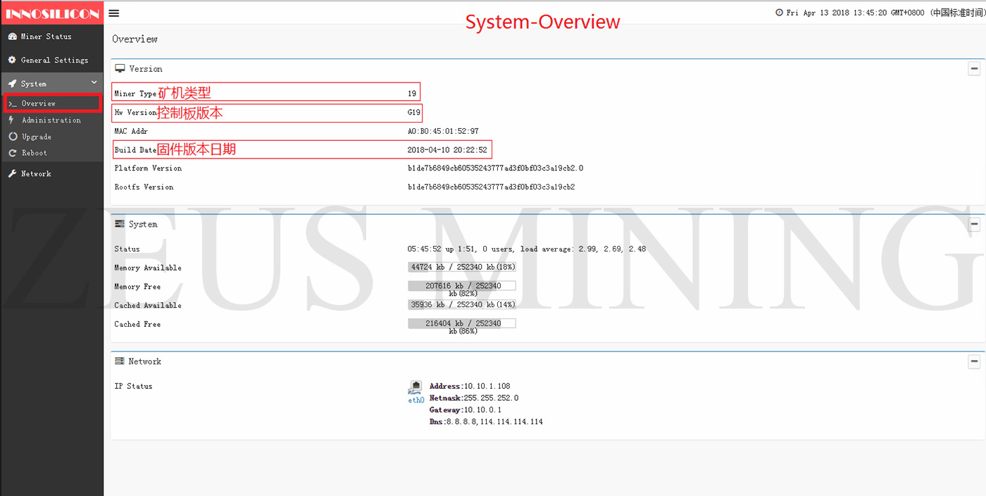Image resolution: width=986 pixels, height=496 pixels.
Task: Click the Network wrench icon
Action: (12, 174)
